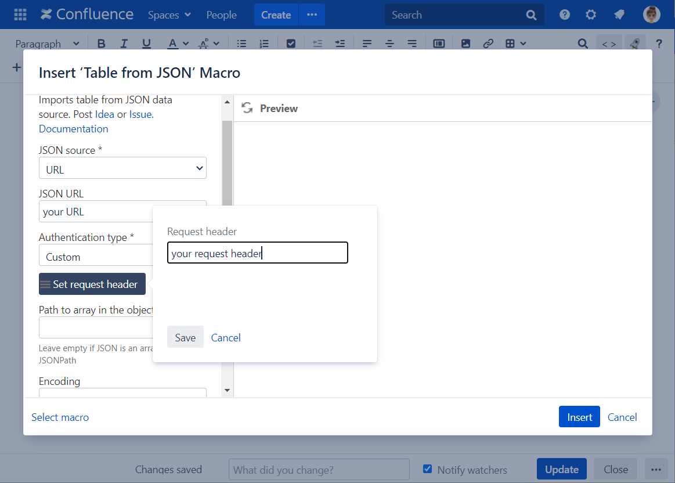Expand the Spaces menu
Image resolution: width=675 pixels, height=483 pixels.
(x=169, y=15)
